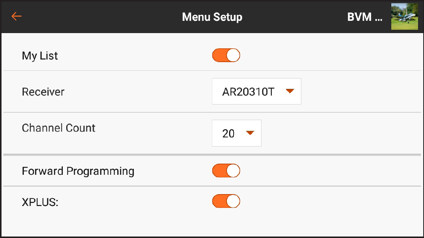Viewport: 424px width, 238px height.
Task: Click the airplane picture in the top bar
Action: coord(404,16)
